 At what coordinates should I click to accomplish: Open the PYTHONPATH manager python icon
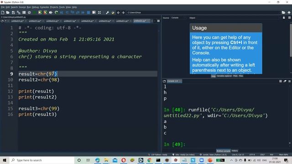pyautogui.click(x=113, y=12)
